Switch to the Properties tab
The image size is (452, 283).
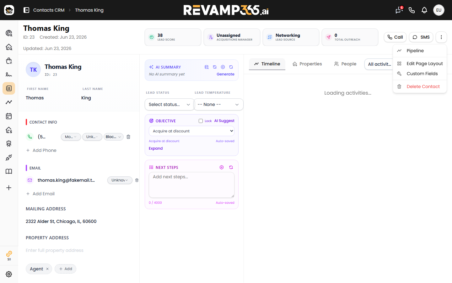point(307,64)
